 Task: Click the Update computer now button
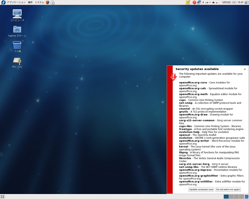point(201,190)
